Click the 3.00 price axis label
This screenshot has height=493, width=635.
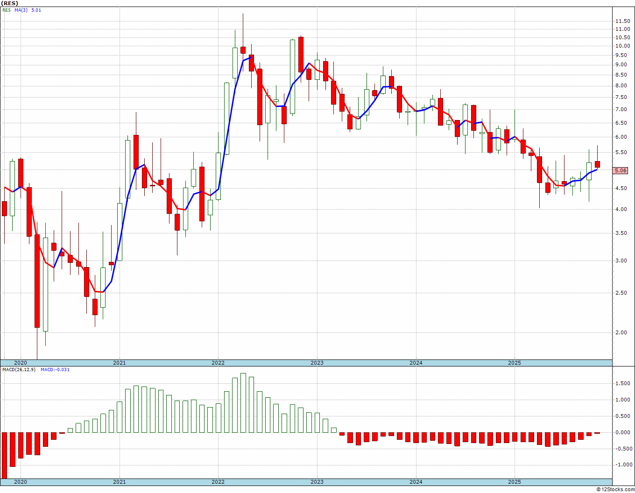pos(621,261)
